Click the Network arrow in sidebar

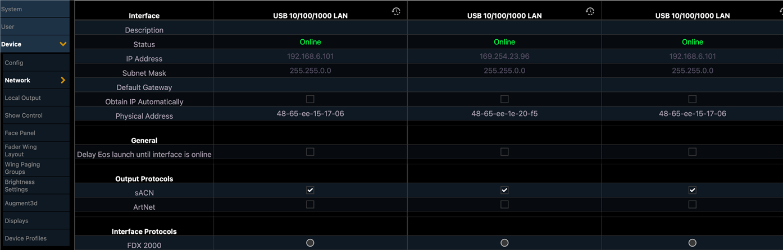point(63,80)
